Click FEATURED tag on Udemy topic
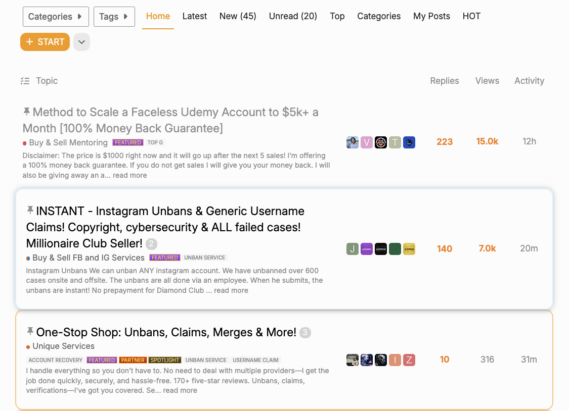This screenshot has height=411, width=569. [128, 143]
